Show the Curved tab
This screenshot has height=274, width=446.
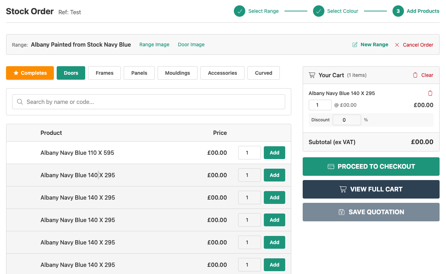click(x=263, y=73)
